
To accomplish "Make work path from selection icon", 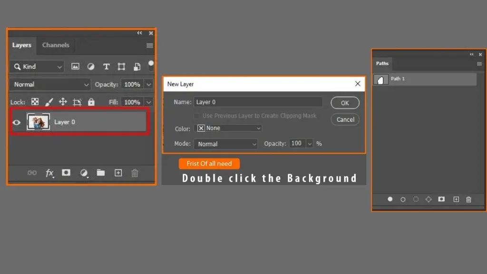I will (429, 199).
